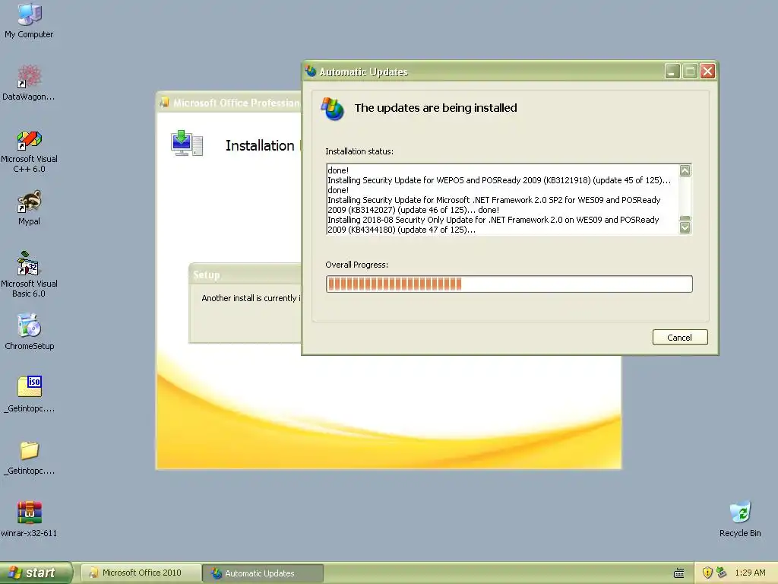This screenshot has width=778, height=584.
Task: Minimize the Automatic Updates window
Action: coord(672,71)
